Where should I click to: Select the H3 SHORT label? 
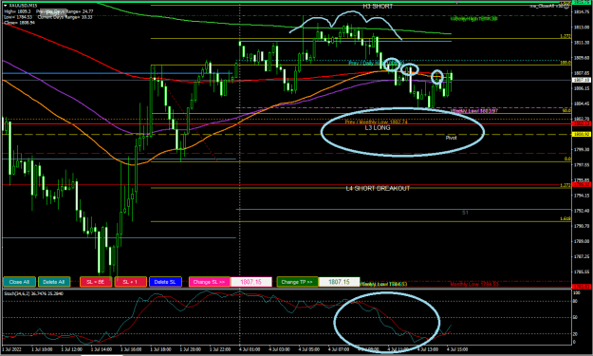pyautogui.click(x=378, y=7)
